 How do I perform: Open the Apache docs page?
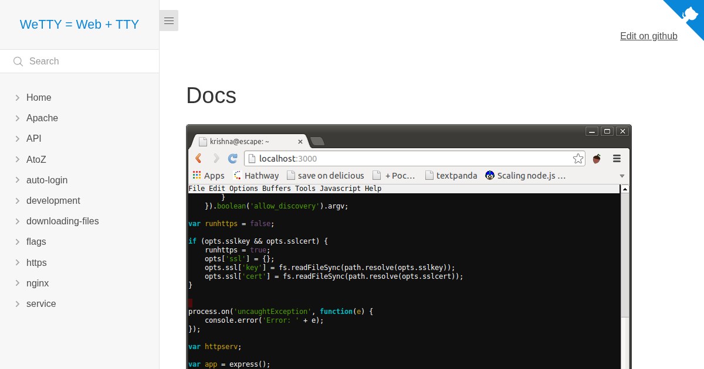tap(42, 118)
